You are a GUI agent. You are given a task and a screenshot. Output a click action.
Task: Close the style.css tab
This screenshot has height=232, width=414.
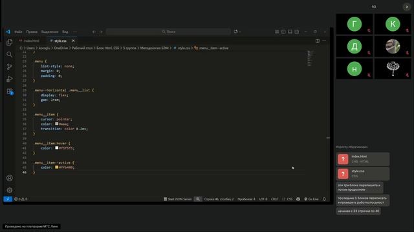pyautogui.click(x=73, y=41)
